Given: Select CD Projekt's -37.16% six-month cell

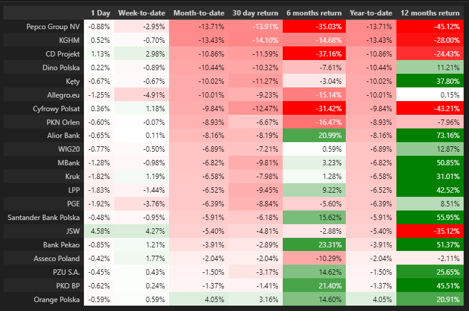Looking at the screenshot, I should (x=314, y=54).
